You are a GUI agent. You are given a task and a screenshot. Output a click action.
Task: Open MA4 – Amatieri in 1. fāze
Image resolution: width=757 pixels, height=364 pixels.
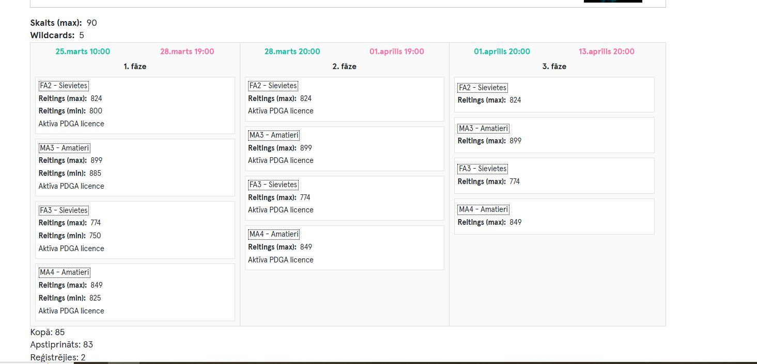65,272
